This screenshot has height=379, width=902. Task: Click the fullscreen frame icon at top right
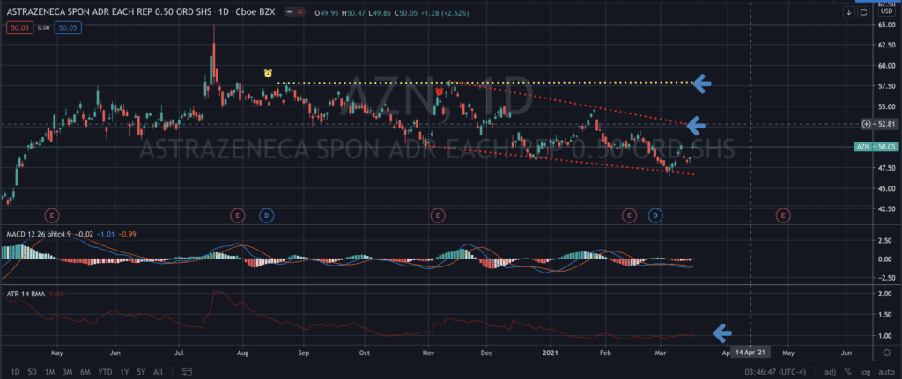863,12
